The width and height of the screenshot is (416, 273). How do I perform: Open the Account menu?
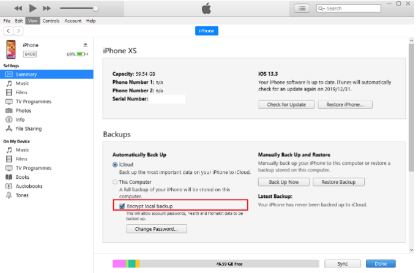click(73, 21)
